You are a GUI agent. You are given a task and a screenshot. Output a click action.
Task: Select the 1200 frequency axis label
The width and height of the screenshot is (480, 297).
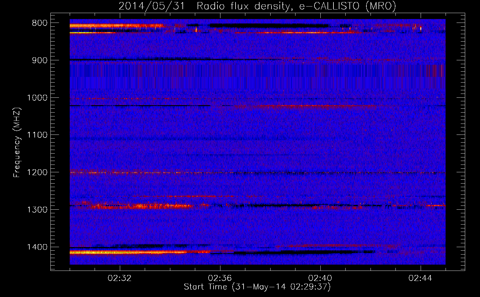tap(37, 173)
